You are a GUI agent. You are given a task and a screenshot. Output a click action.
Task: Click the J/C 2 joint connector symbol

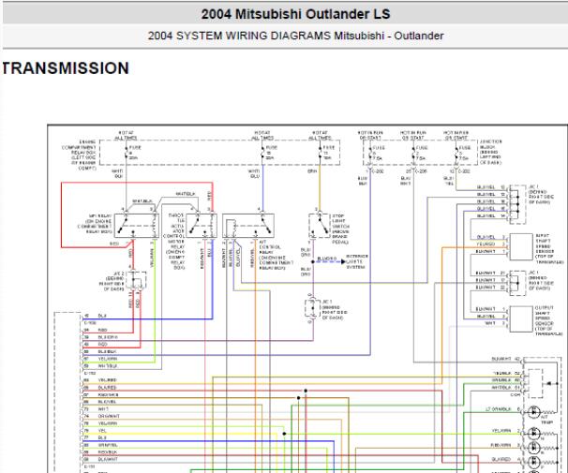(x=136, y=281)
